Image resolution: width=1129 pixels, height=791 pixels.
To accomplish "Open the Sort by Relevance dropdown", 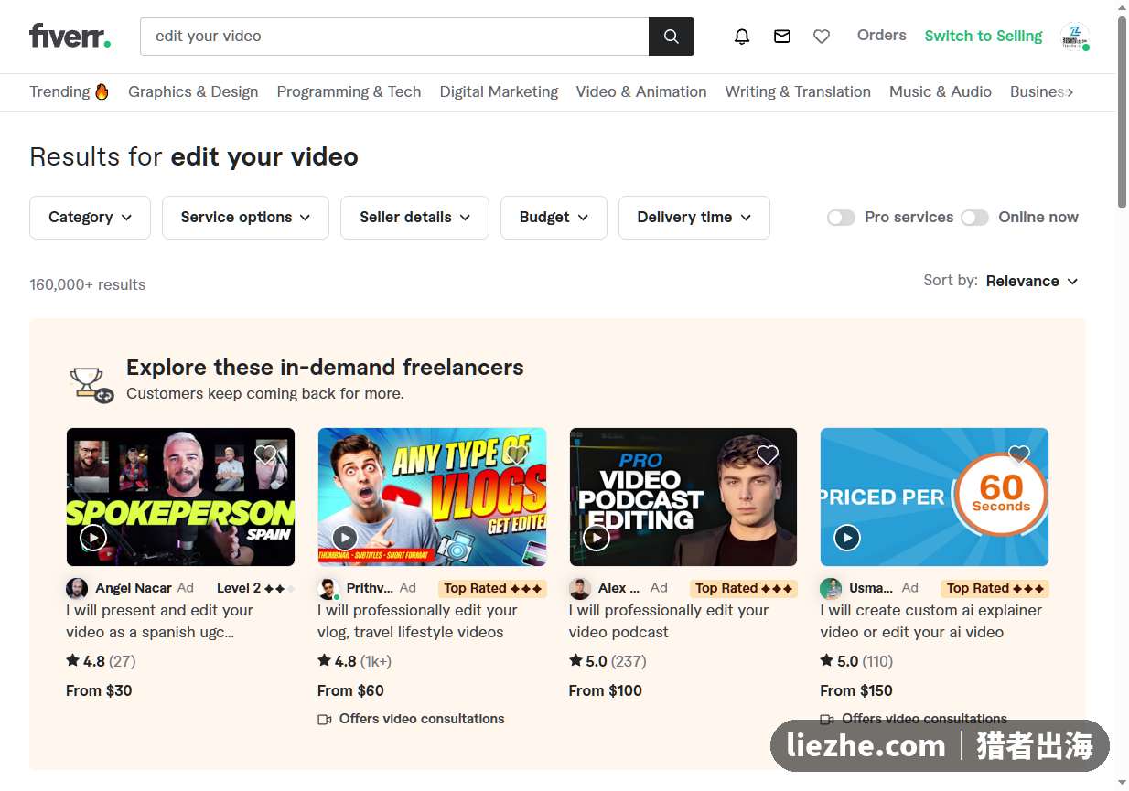I will pos(1032,281).
